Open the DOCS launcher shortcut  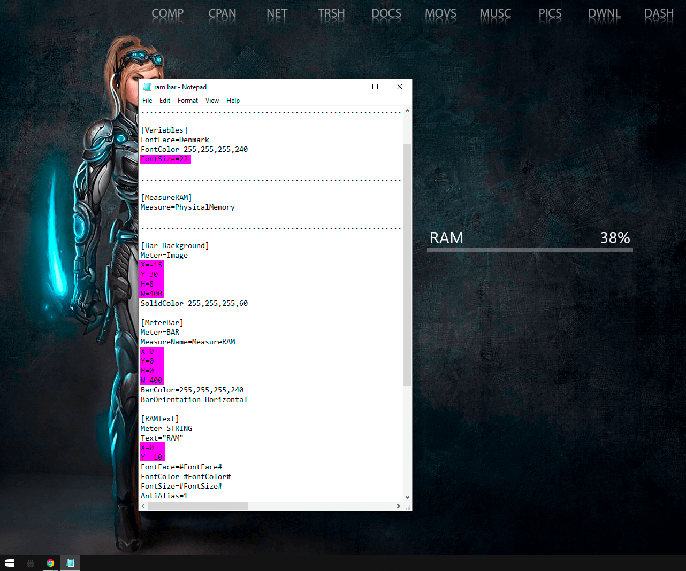click(386, 13)
